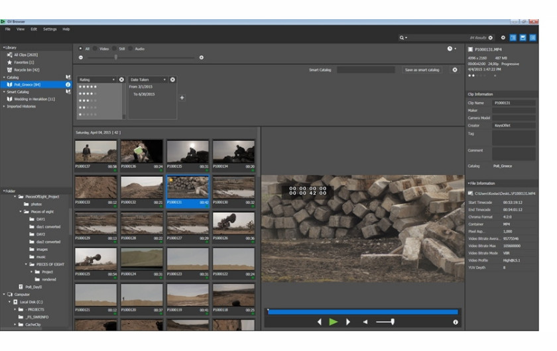Screen dimensions: 557x351
Task: Open the Help menu
Action: coord(66,29)
